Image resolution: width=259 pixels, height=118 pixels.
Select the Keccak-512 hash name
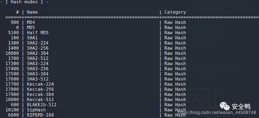(x=40, y=99)
